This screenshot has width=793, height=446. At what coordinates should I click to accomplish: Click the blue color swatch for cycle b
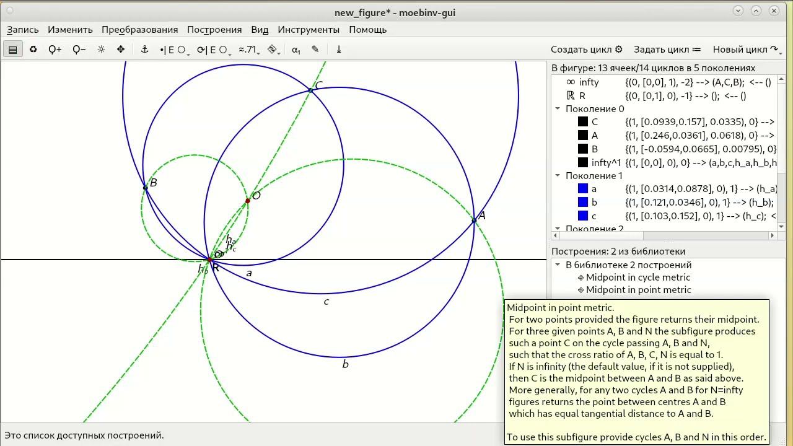click(582, 203)
